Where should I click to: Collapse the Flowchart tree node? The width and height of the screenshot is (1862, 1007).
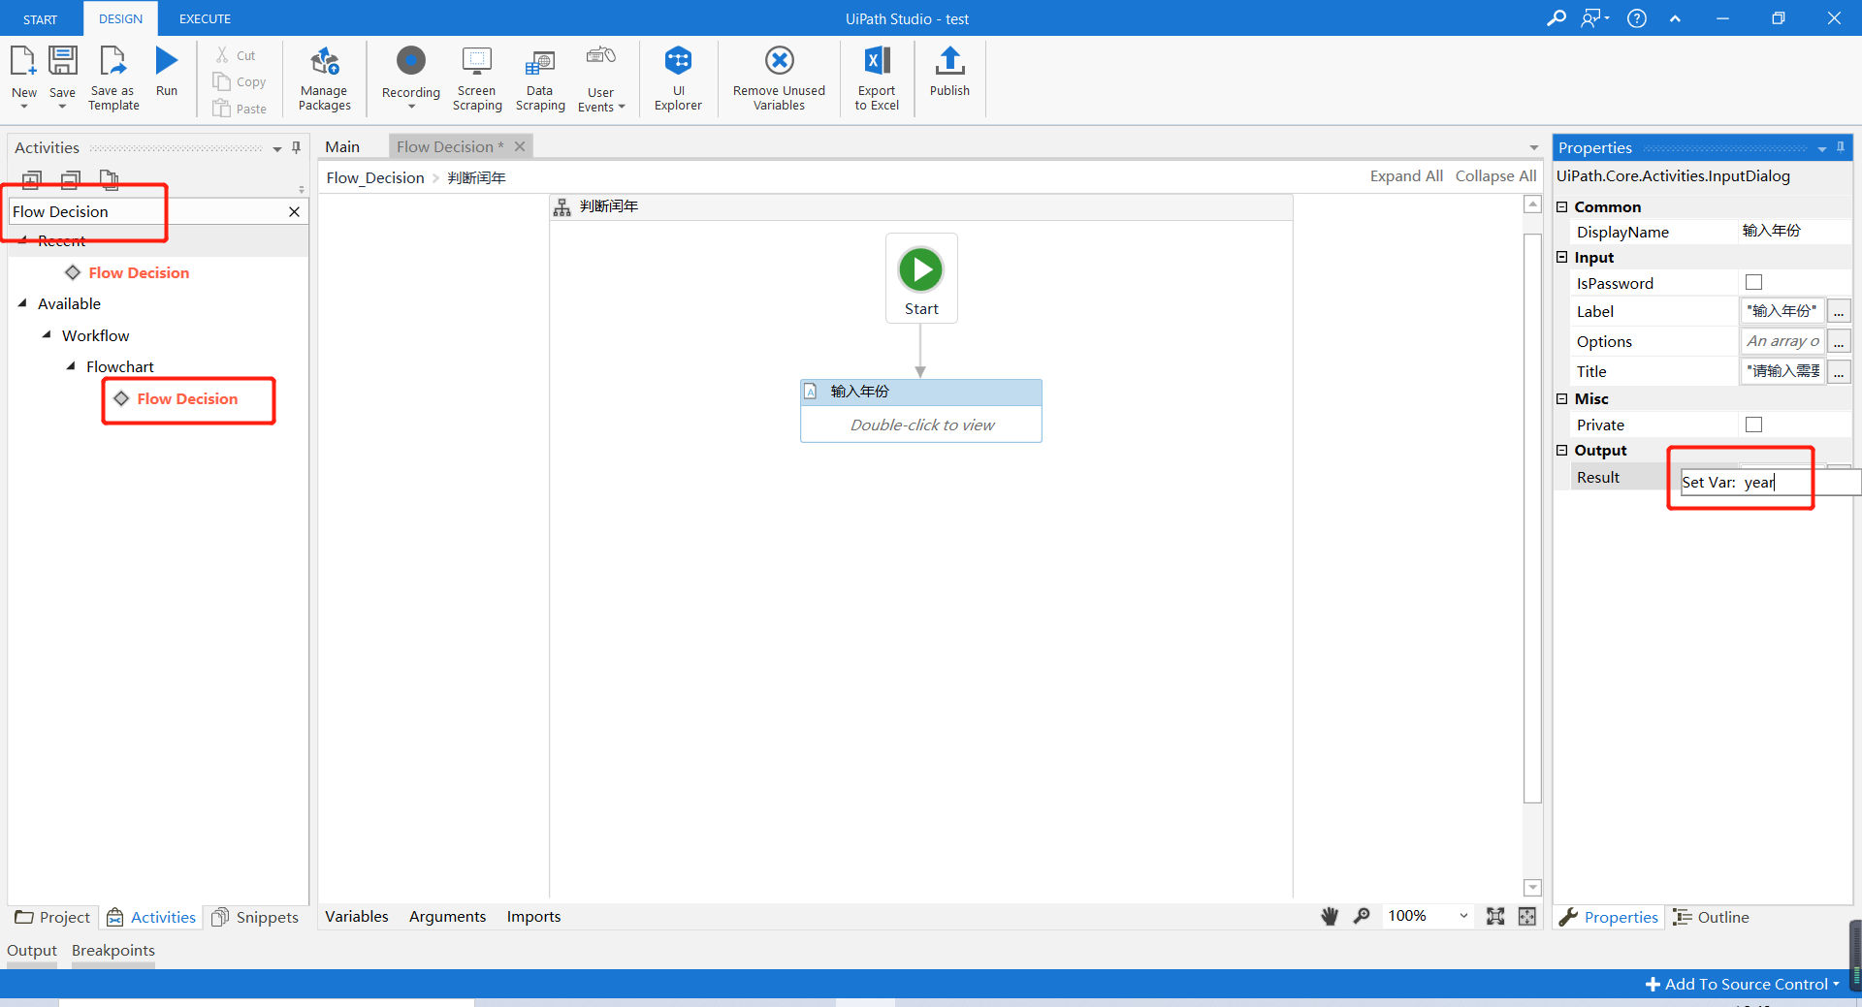tap(70, 366)
